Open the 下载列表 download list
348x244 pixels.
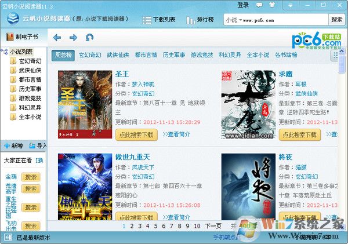pos(159,20)
